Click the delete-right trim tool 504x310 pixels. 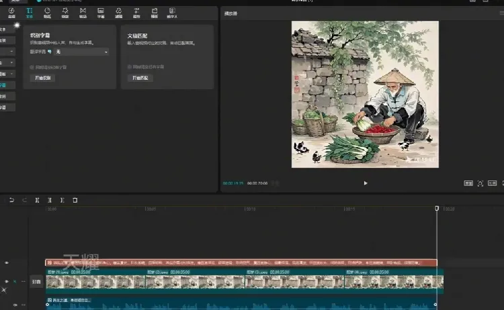pyautogui.click(x=62, y=200)
